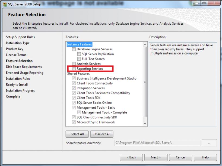222x166 pixels.
Task: Select the SQL Server Replication label
Action: [98, 54]
